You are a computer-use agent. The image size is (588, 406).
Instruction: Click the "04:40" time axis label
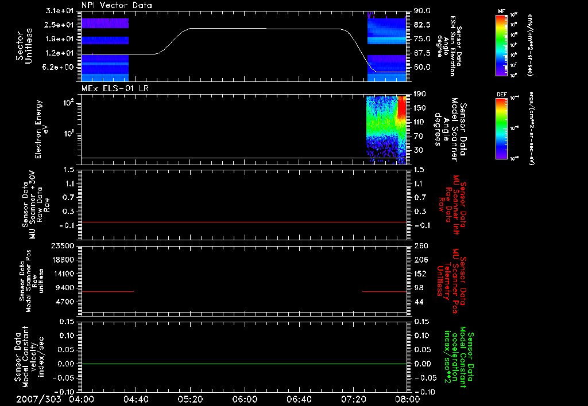(136, 399)
